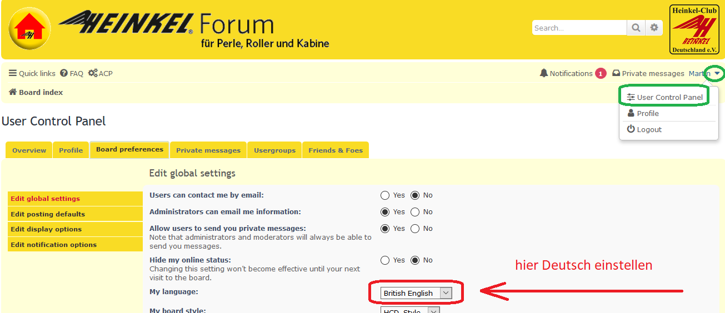
Task: Open the My board style dropdown
Action: point(410,310)
